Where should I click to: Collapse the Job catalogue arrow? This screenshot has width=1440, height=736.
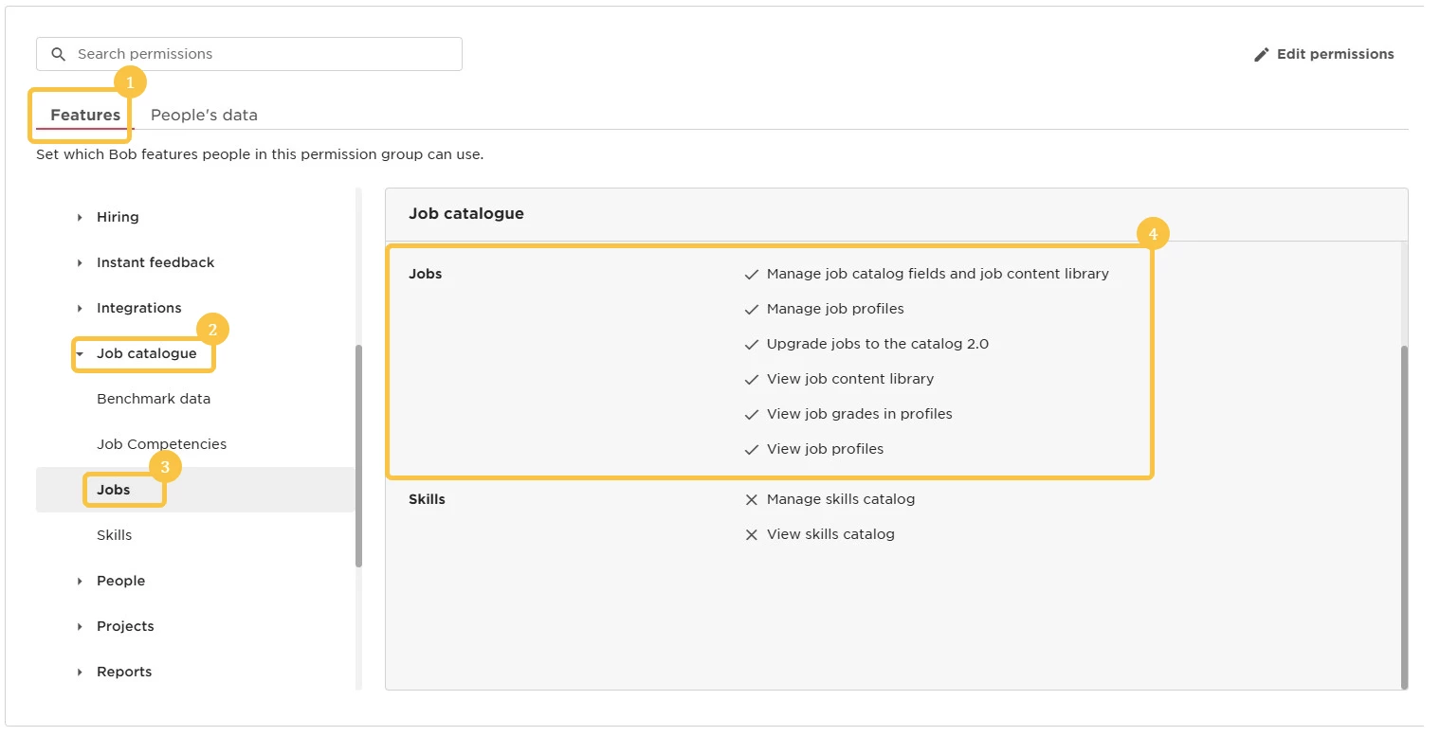(x=80, y=353)
